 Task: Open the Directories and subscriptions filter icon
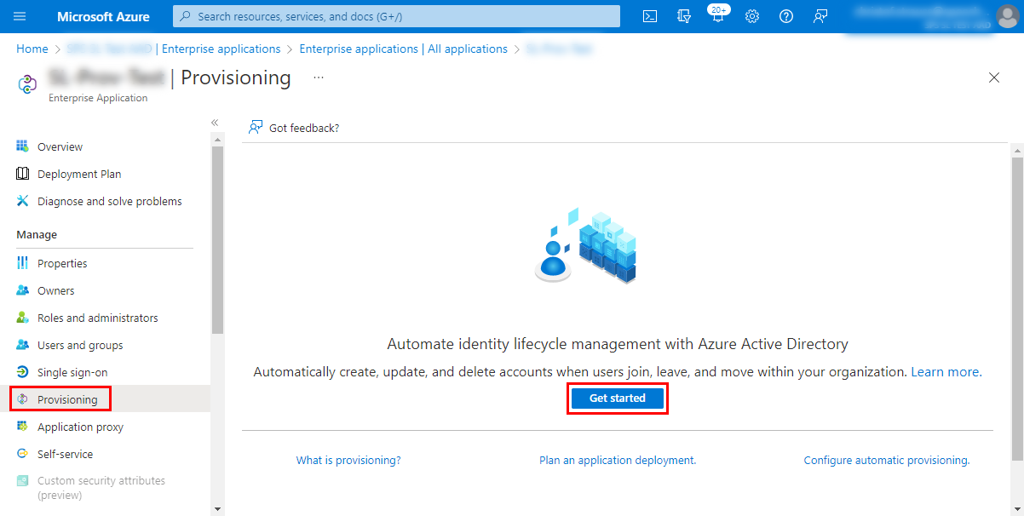click(684, 16)
